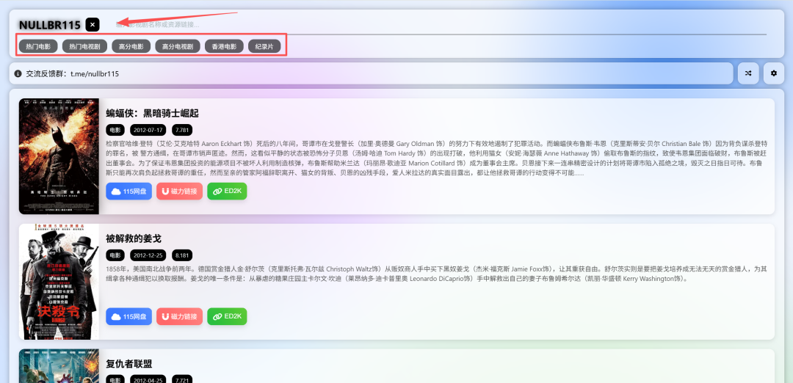Click the 复仇者联盟 poster thumbnail

point(59,366)
